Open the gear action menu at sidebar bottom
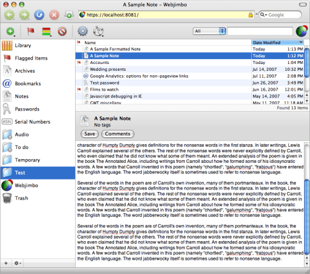 pyautogui.click(x=17, y=263)
